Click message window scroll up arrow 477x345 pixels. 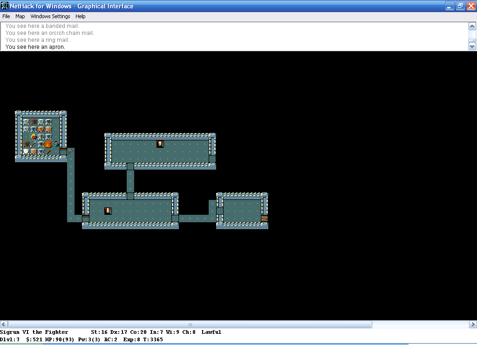click(472, 27)
